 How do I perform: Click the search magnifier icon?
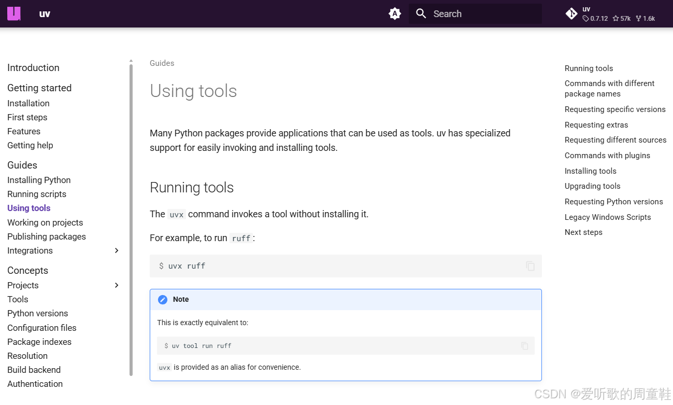(421, 14)
